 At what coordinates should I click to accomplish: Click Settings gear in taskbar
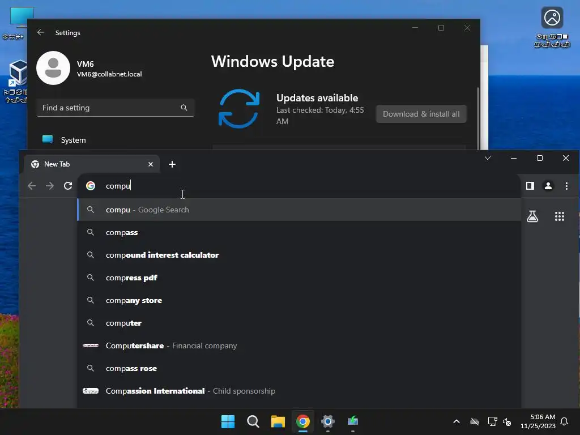[x=328, y=421]
